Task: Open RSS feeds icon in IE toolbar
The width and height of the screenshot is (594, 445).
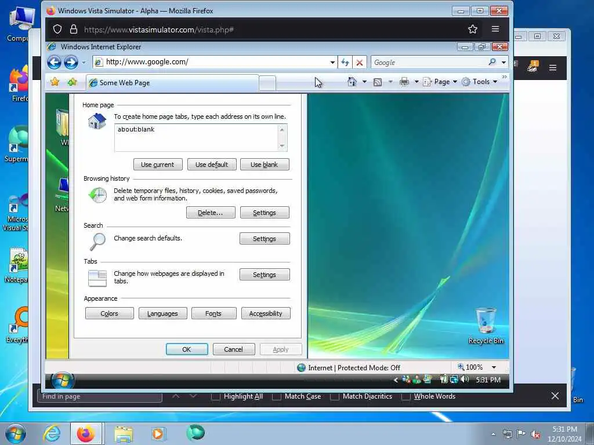Action: tap(377, 82)
